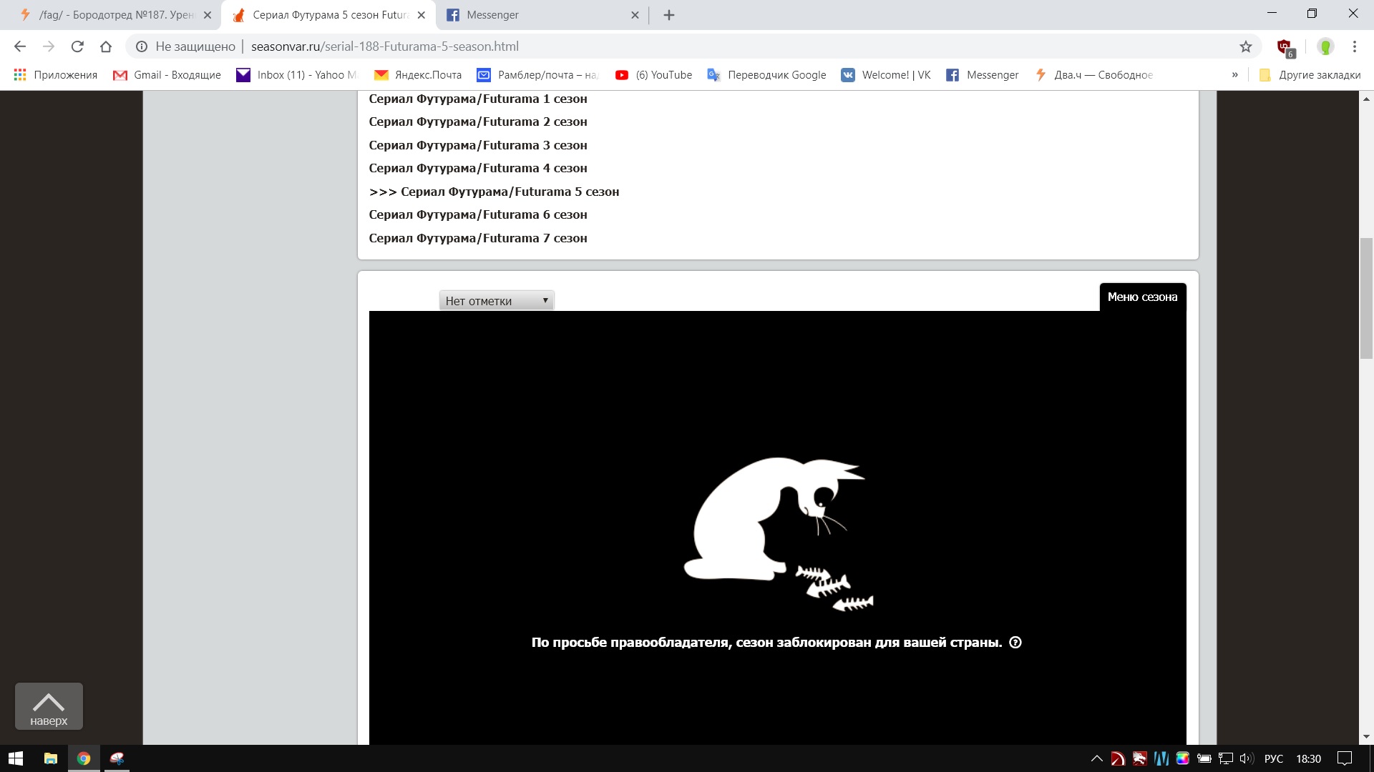Open the browser home page icon
The width and height of the screenshot is (1374, 772).
[x=106, y=46]
